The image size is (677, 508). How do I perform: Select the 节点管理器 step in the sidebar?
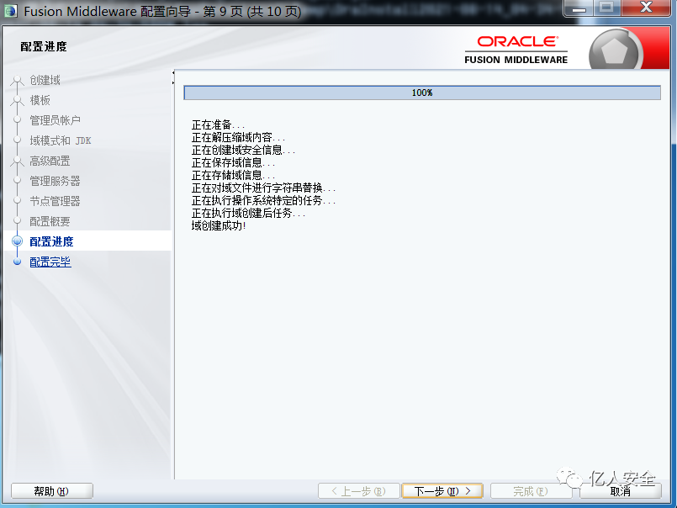(x=55, y=201)
